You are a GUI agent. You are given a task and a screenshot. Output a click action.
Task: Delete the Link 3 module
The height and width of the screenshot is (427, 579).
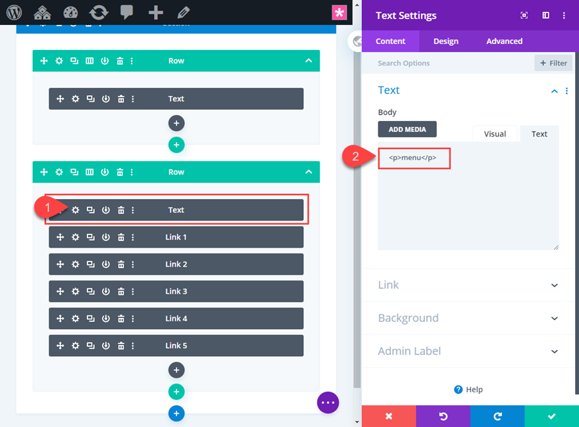click(121, 292)
